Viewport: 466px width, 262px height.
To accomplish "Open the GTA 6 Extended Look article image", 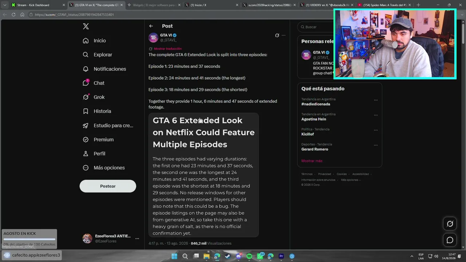I will [x=204, y=175].
